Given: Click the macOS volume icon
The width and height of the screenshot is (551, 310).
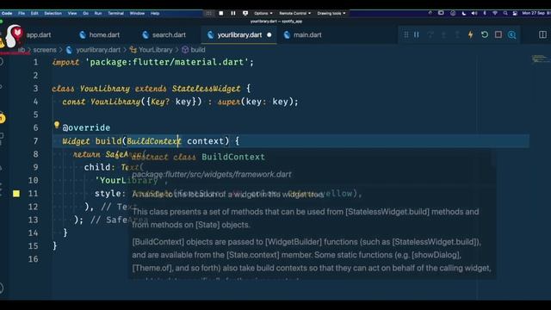Looking at the screenshot, I should click(x=474, y=14).
